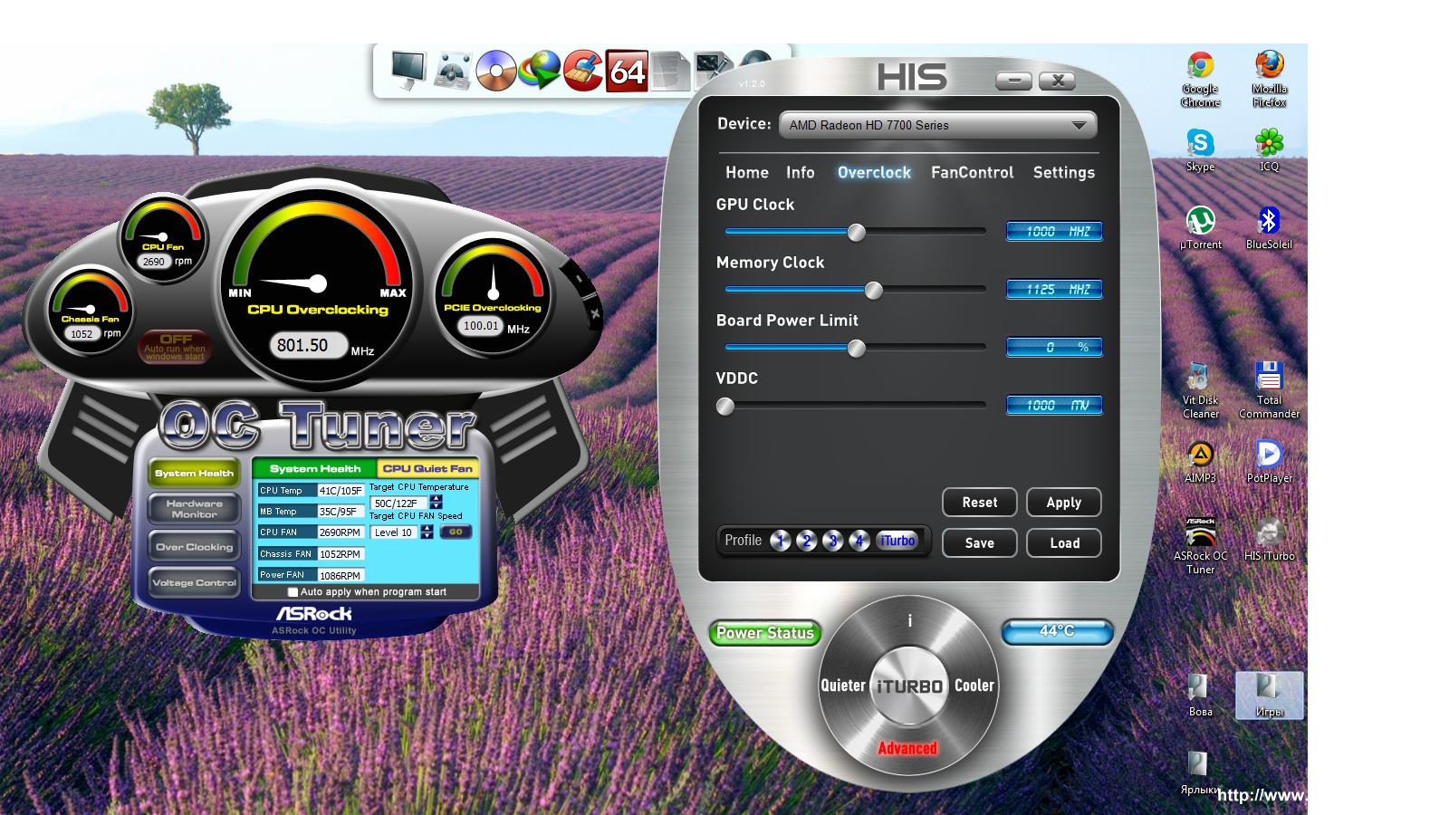Click the Memory Clock slider handle

[873, 291]
